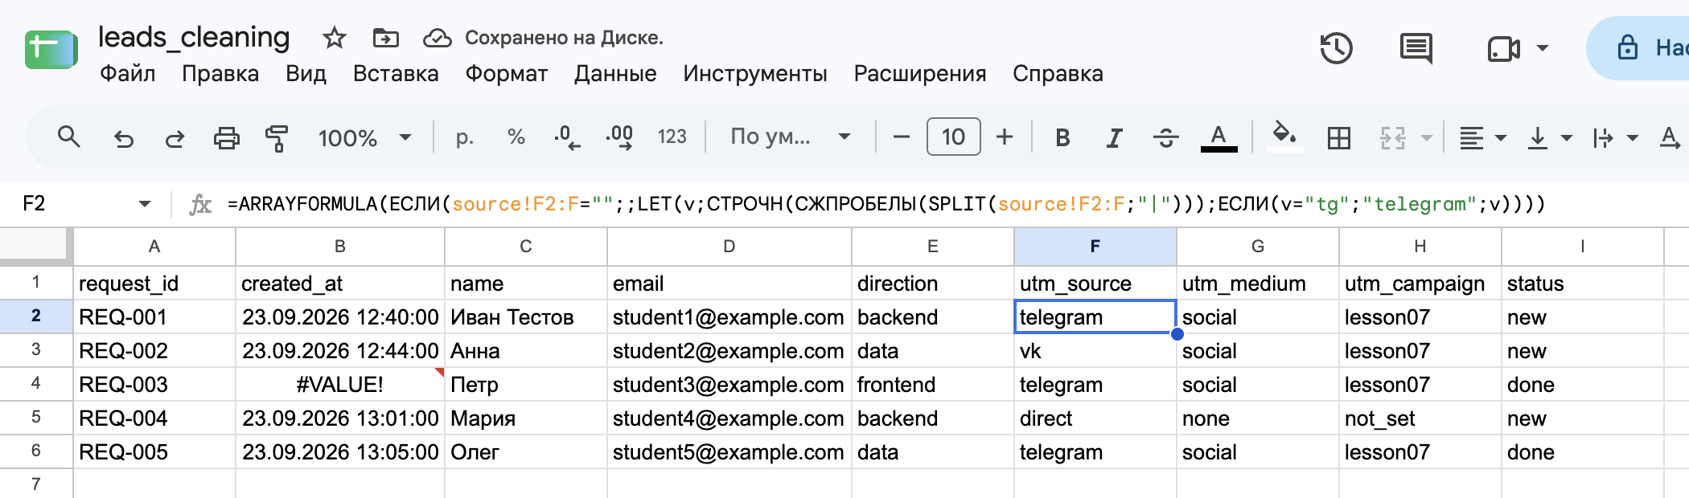The width and height of the screenshot is (1689, 498).
Task: Select the utm_campaign header cell
Action: tap(1420, 284)
